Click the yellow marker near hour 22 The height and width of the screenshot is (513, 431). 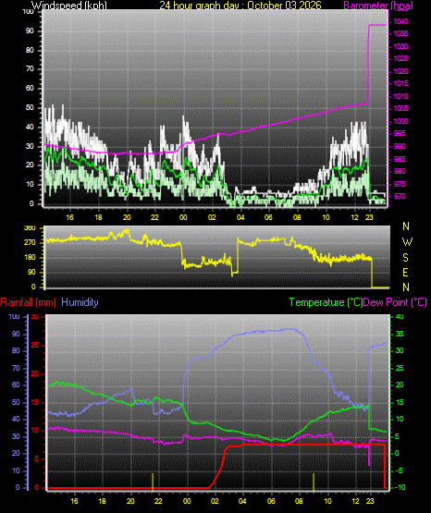(153, 482)
